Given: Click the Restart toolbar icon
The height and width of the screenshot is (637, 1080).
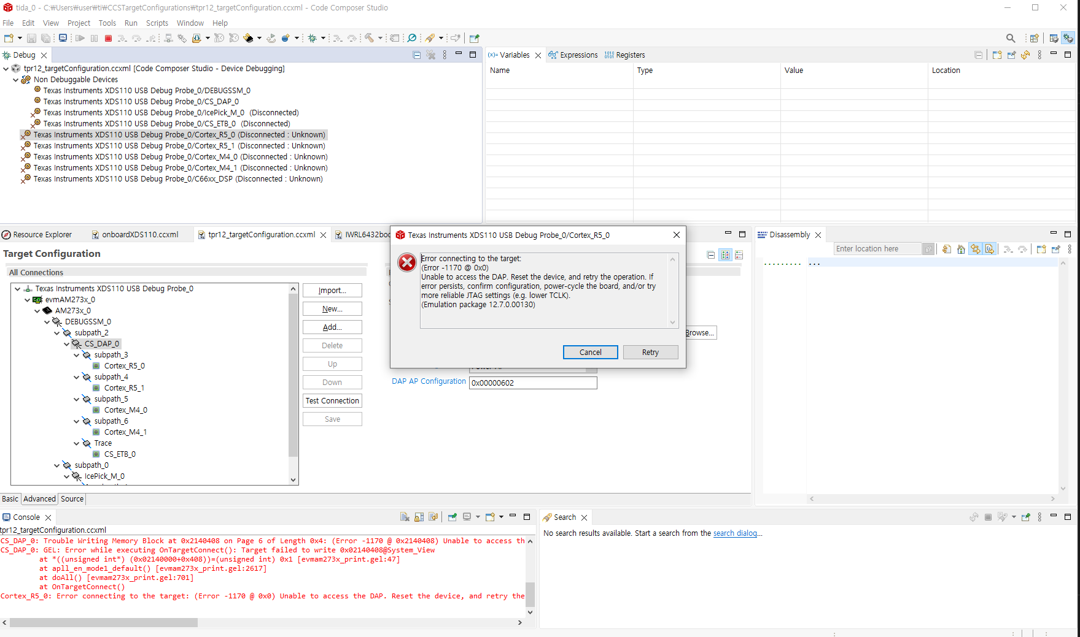Looking at the screenshot, I should pyautogui.click(x=271, y=38).
